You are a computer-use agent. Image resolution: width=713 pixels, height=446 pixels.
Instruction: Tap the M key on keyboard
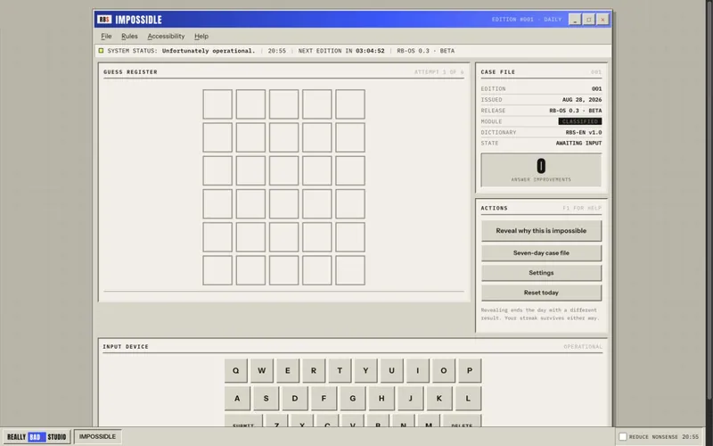pos(429,421)
